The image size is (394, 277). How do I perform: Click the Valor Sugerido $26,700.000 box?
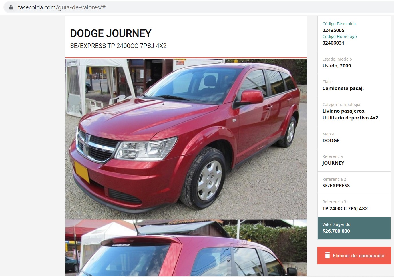pos(354,228)
